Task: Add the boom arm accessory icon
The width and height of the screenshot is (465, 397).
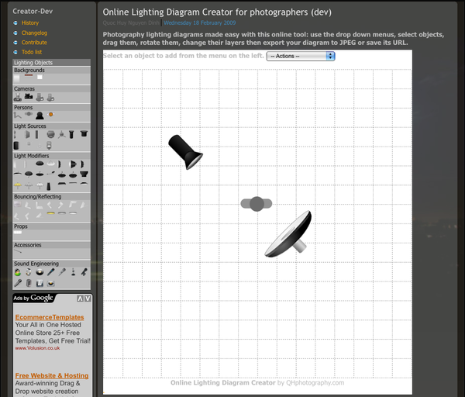Action: pyautogui.click(x=18, y=251)
